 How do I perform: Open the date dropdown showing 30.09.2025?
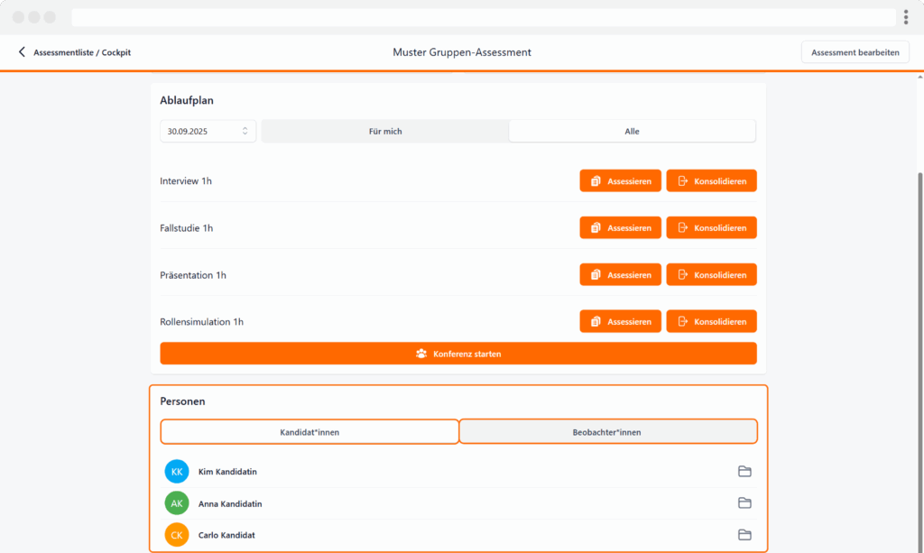[208, 132]
